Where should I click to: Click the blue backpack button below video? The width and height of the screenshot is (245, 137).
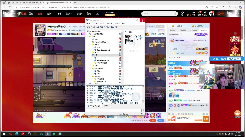160,121
